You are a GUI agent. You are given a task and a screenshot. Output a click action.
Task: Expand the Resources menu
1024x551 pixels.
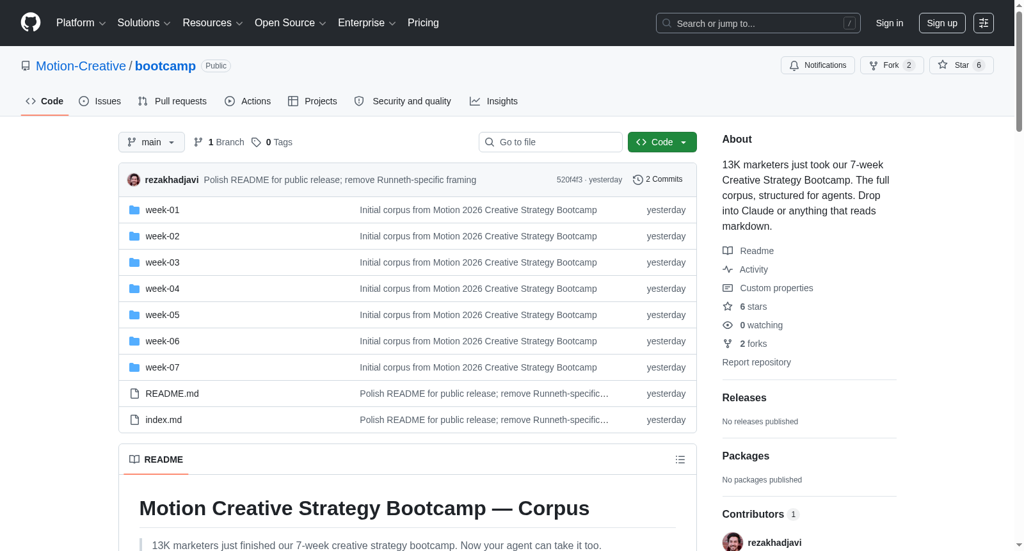click(212, 23)
